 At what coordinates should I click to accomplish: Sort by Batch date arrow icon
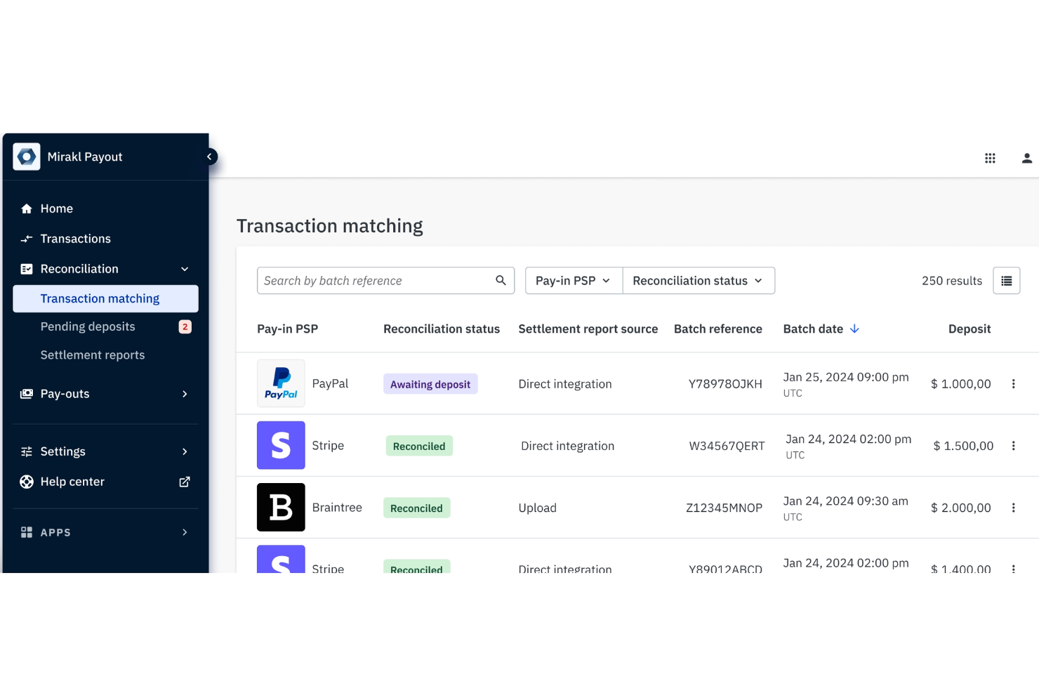pos(854,329)
